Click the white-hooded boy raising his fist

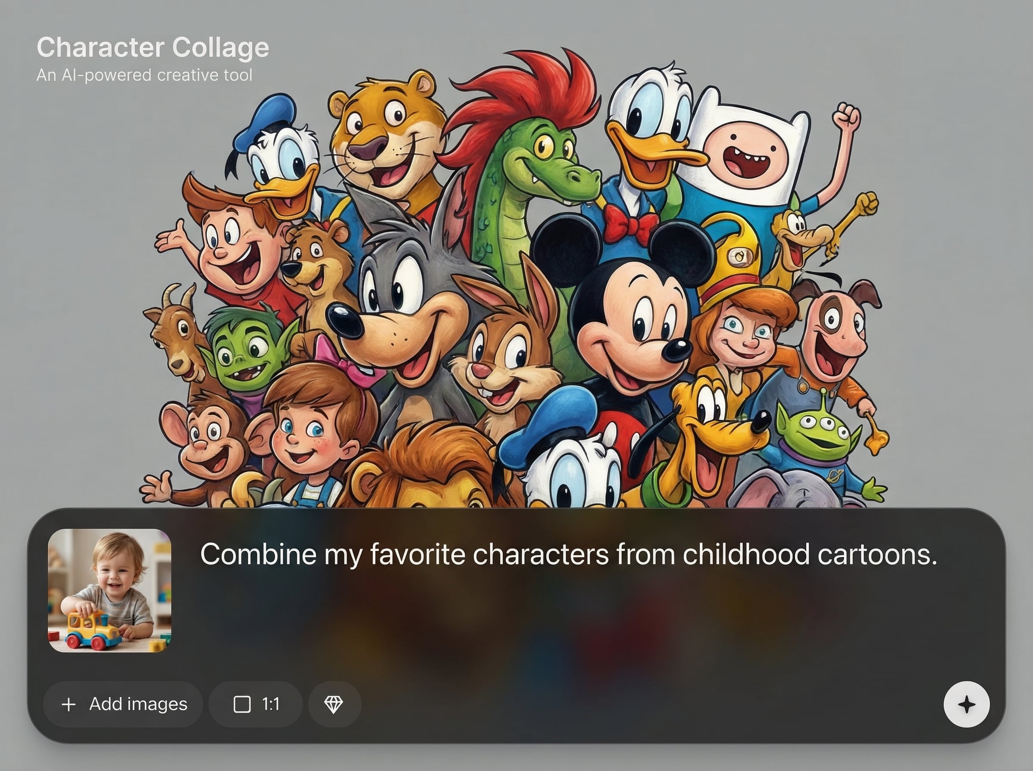(x=747, y=154)
